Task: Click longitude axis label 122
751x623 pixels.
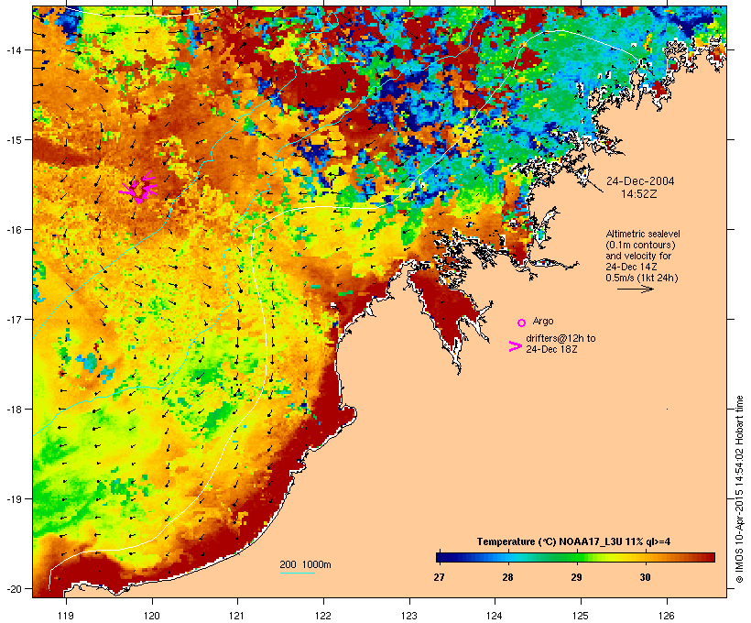Action: point(323,616)
